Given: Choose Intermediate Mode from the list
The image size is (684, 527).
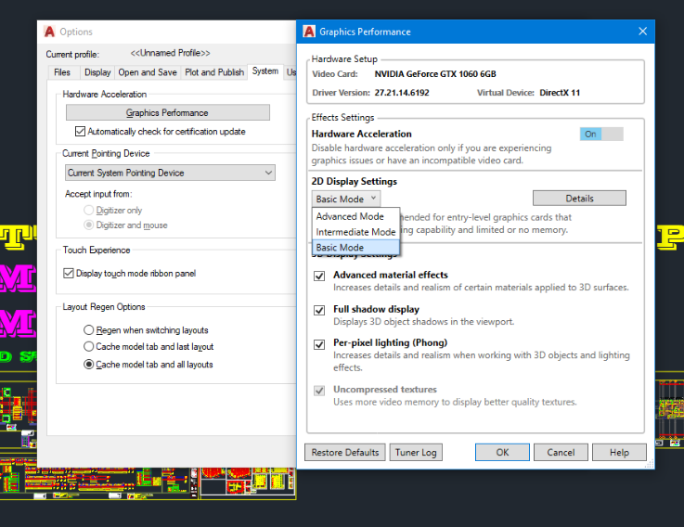Looking at the screenshot, I should pyautogui.click(x=355, y=232).
